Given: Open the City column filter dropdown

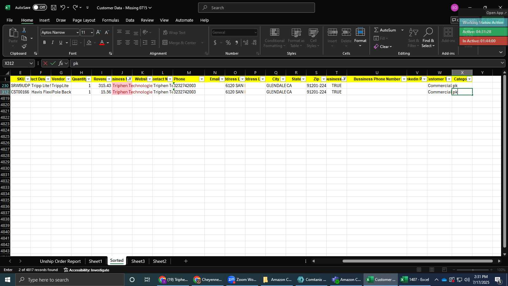Looking at the screenshot, I should (x=283, y=79).
